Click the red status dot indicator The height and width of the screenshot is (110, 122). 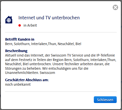point(20,25)
